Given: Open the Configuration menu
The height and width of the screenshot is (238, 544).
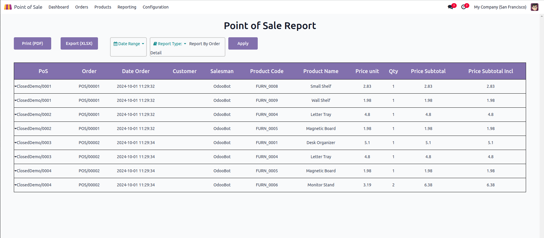Looking at the screenshot, I should click(x=155, y=7).
